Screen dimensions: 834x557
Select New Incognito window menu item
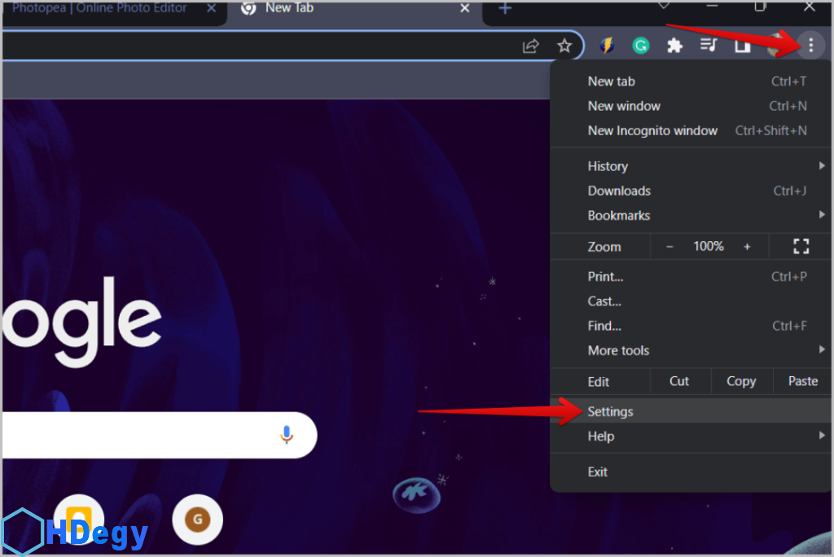(652, 130)
